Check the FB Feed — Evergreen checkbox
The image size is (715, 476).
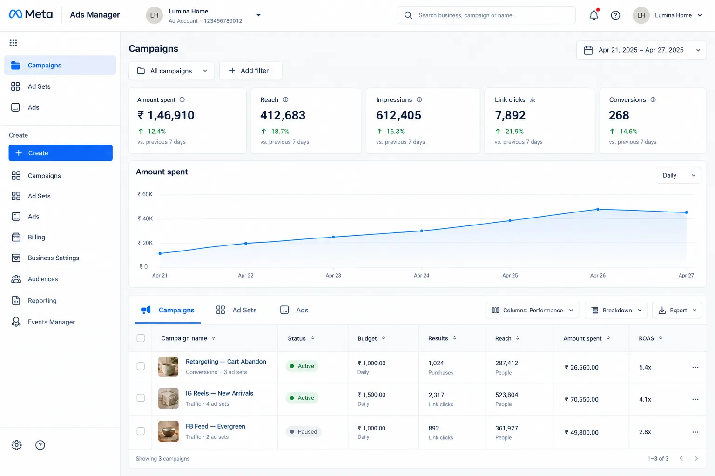(x=141, y=431)
